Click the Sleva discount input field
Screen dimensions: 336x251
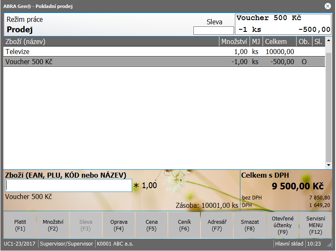(x=214, y=31)
